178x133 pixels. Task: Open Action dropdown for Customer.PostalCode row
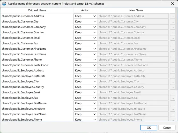[85, 65]
